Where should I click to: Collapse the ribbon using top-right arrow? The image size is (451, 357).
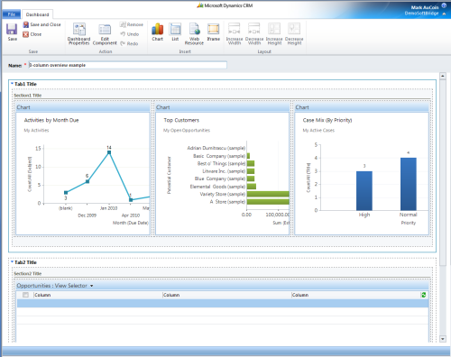(444, 14)
